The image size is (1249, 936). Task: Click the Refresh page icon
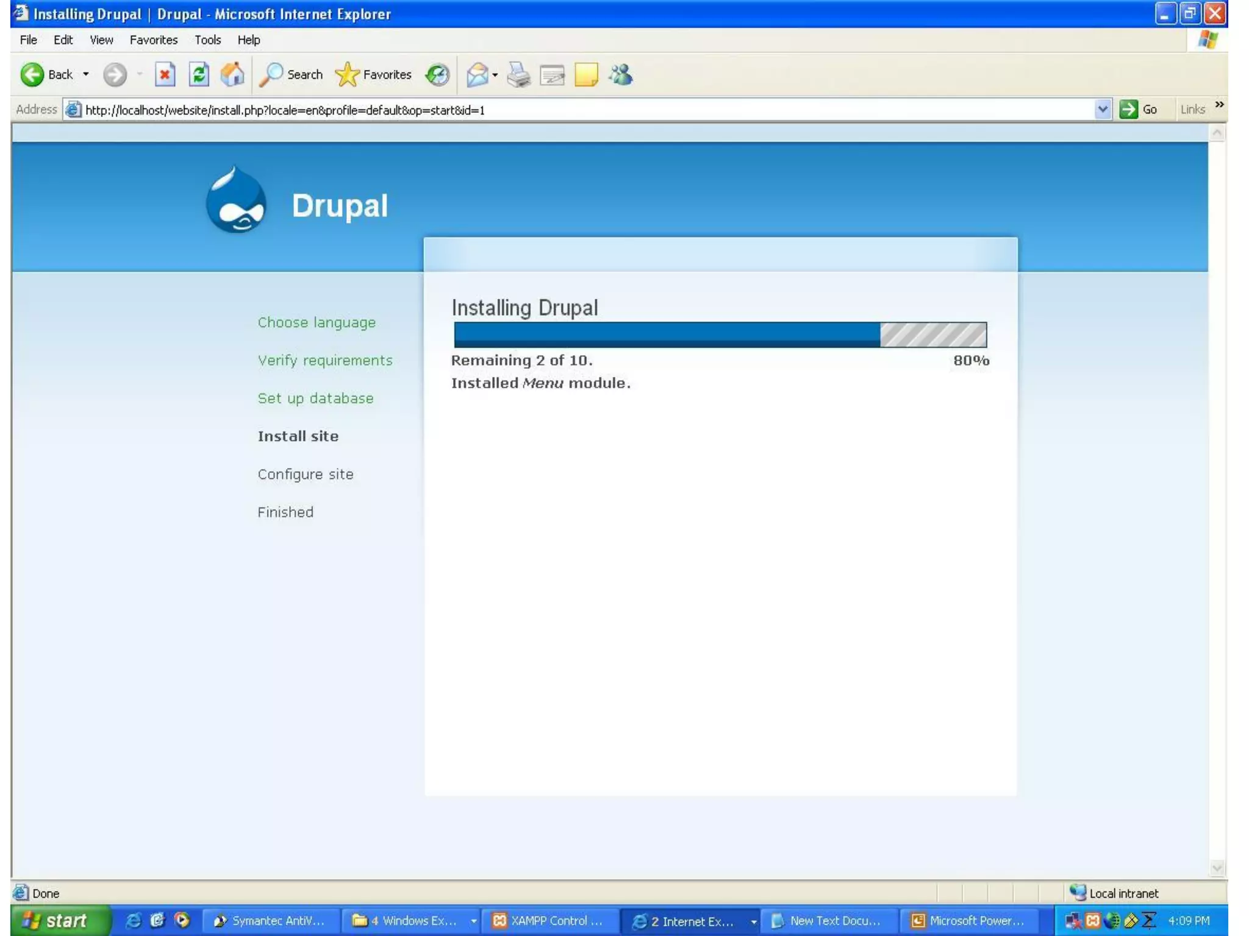(199, 75)
